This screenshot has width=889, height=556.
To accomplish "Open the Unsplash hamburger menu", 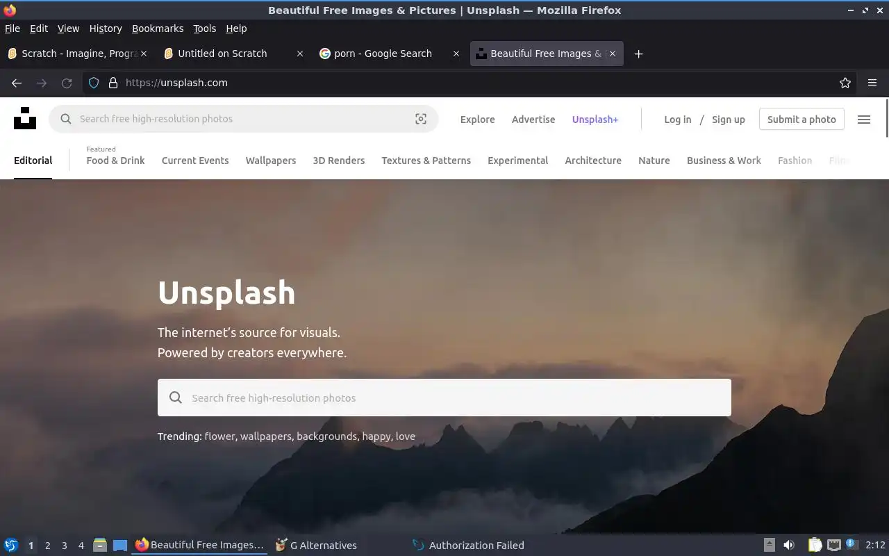I will click(864, 120).
